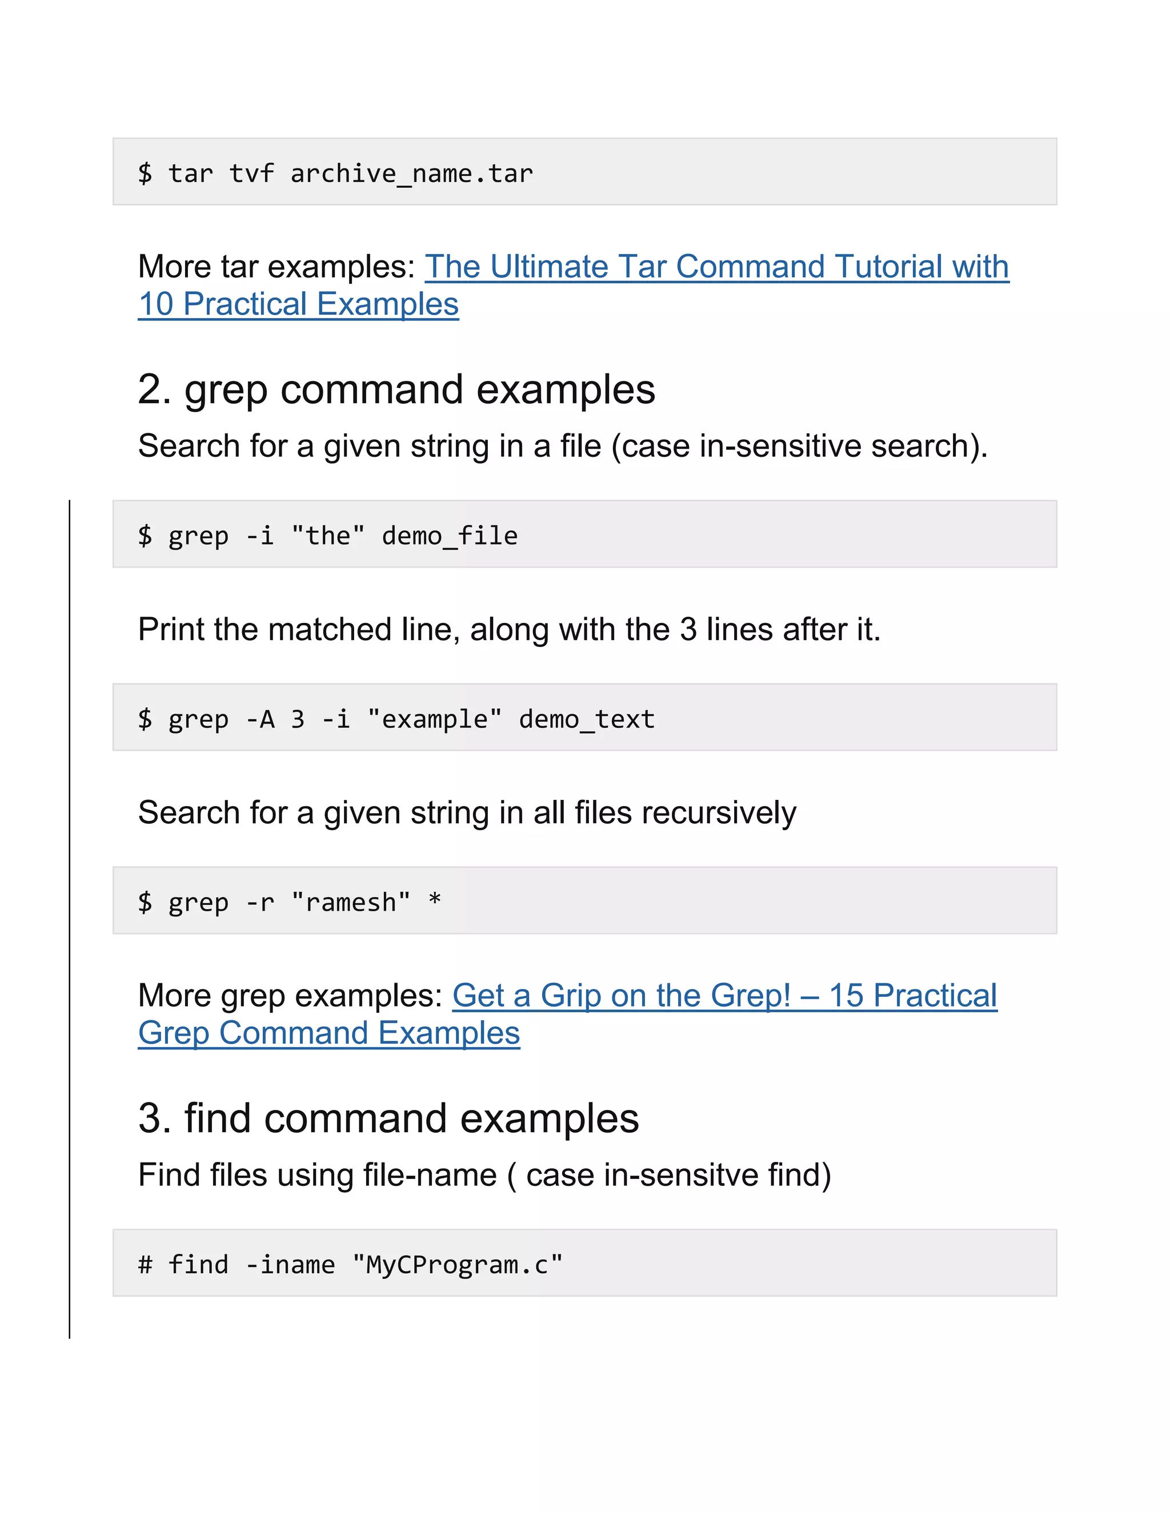The height and width of the screenshot is (1513, 1170).
Task: Click the "3. find command examples" heading
Action: point(388,1118)
